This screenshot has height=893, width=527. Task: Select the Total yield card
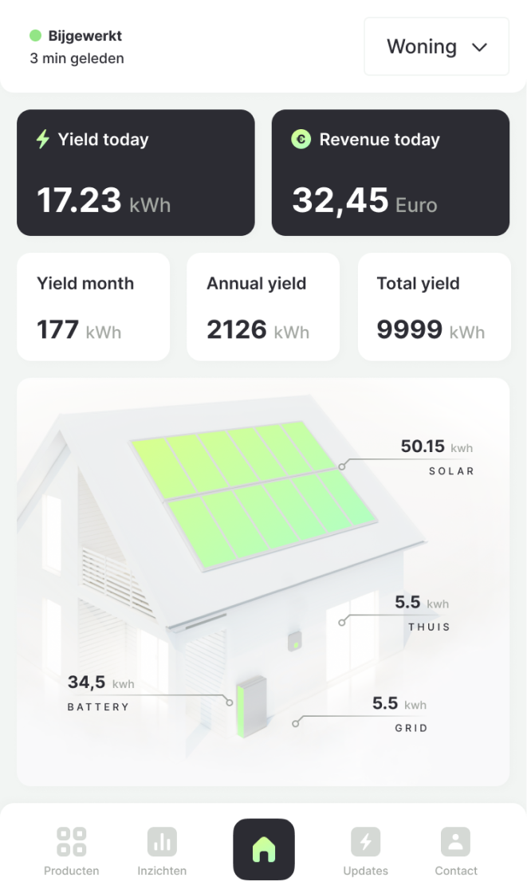434,307
